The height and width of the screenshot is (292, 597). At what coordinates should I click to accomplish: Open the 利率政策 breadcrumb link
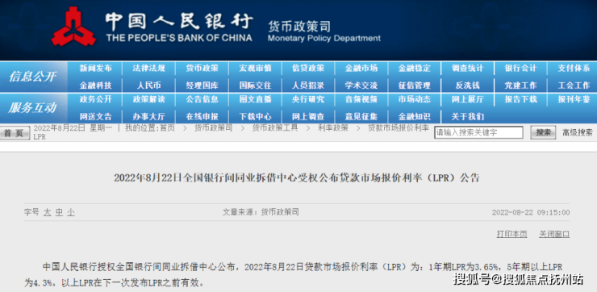point(332,128)
